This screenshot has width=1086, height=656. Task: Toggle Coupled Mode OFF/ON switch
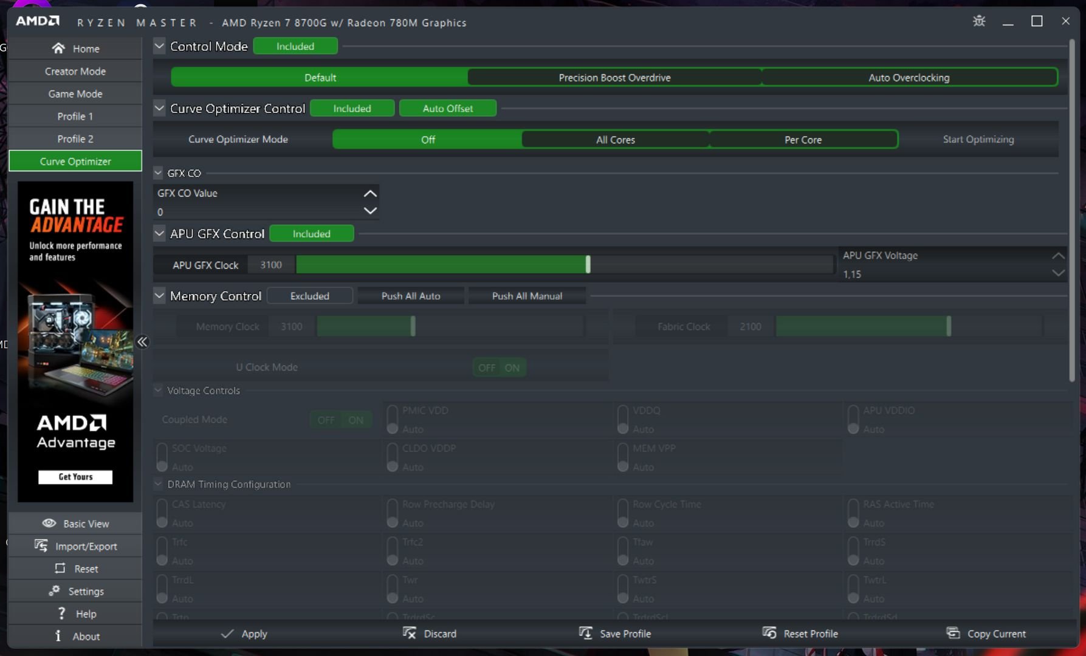(x=340, y=420)
